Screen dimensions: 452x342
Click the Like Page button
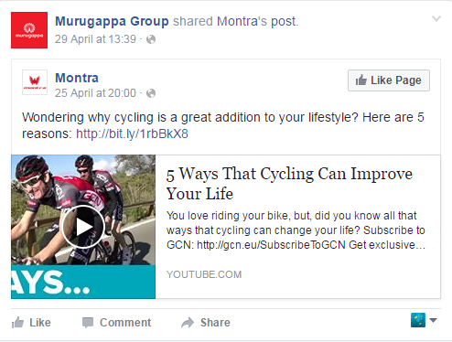click(389, 80)
